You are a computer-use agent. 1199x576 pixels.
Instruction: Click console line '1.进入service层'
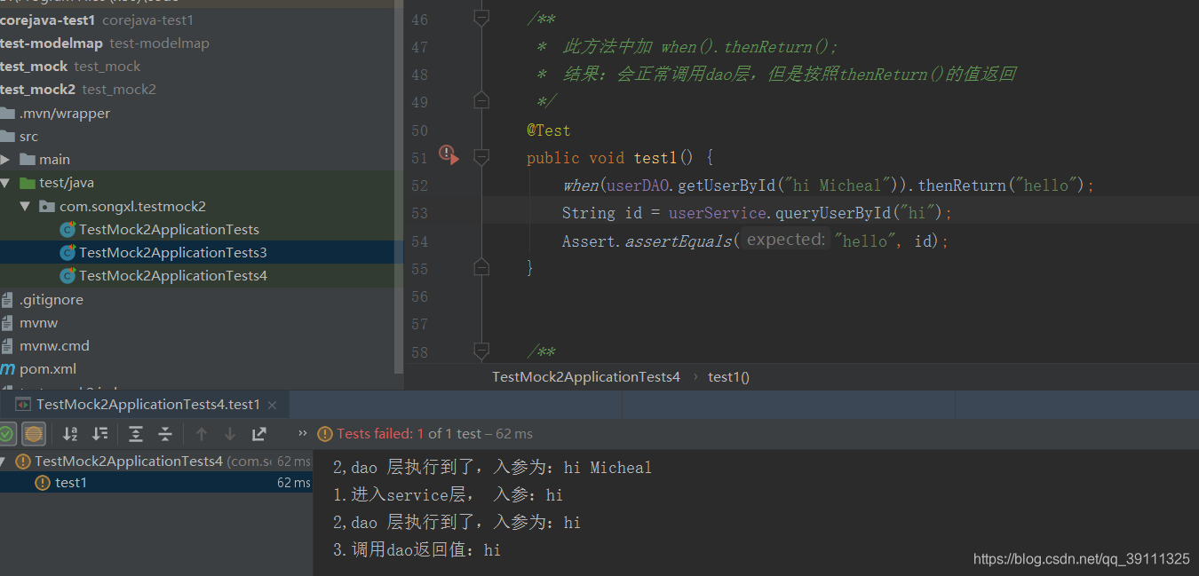click(x=448, y=495)
